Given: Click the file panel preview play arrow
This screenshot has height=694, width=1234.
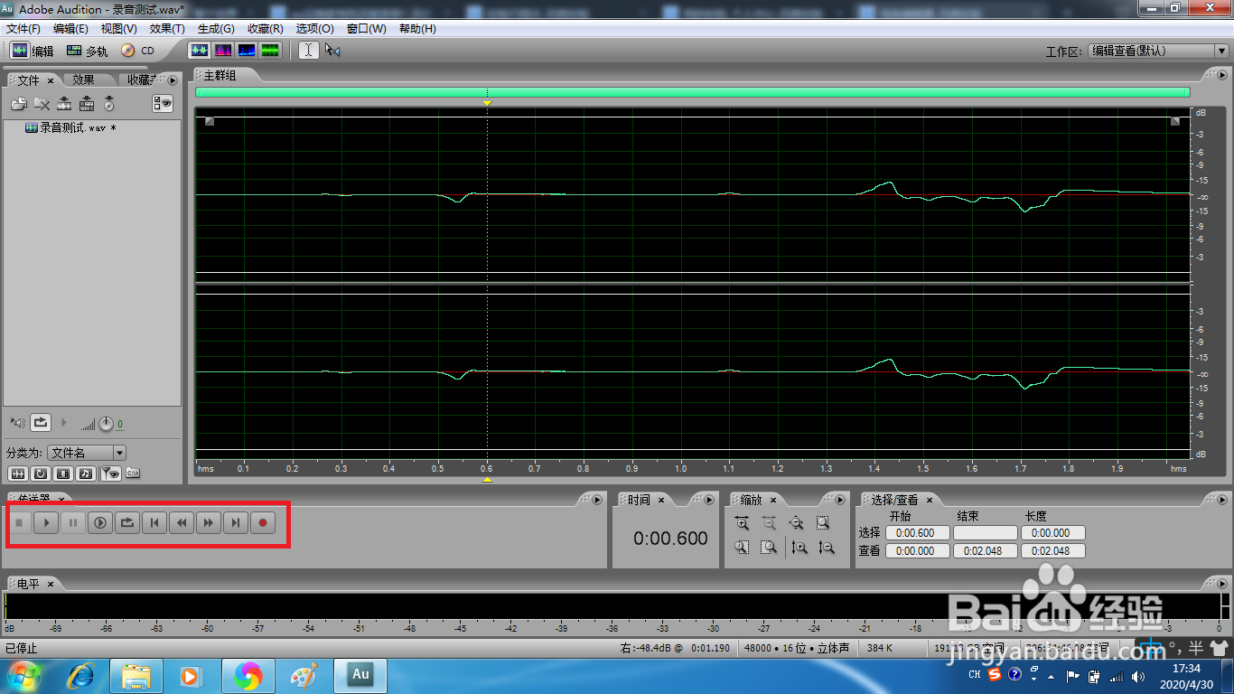Looking at the screenshot, I should 63,422.
